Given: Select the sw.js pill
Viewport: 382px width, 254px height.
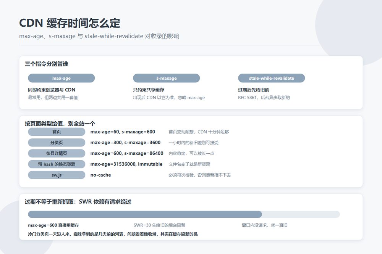Looking at the screenshot, I should pos(57,175).
